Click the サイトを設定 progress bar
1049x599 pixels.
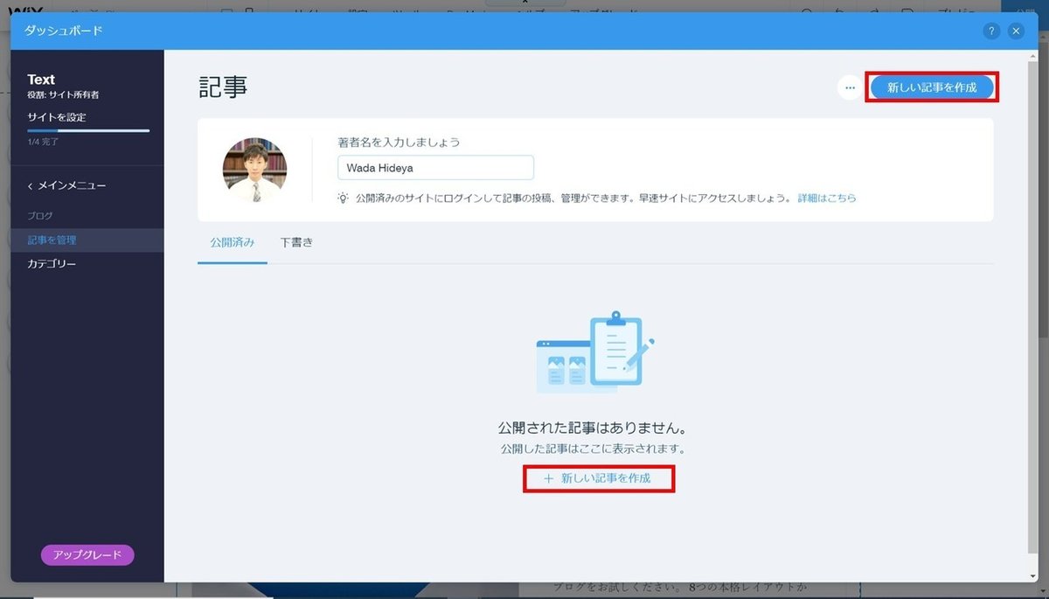click(x=88, y=131)
